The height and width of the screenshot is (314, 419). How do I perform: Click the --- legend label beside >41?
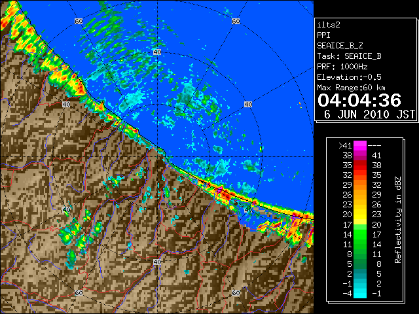click(374, 146)
